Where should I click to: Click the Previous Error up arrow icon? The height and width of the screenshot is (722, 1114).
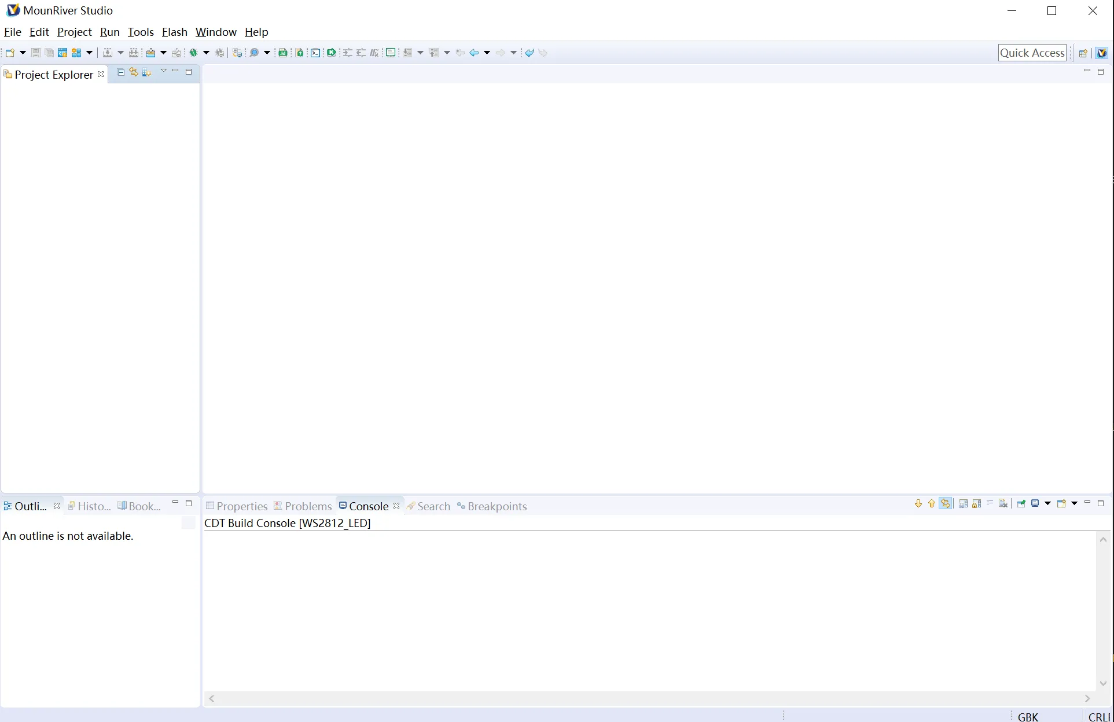click(932, 504)
